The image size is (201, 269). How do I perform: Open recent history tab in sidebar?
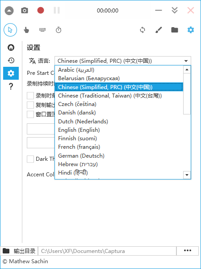pos(11,61)
